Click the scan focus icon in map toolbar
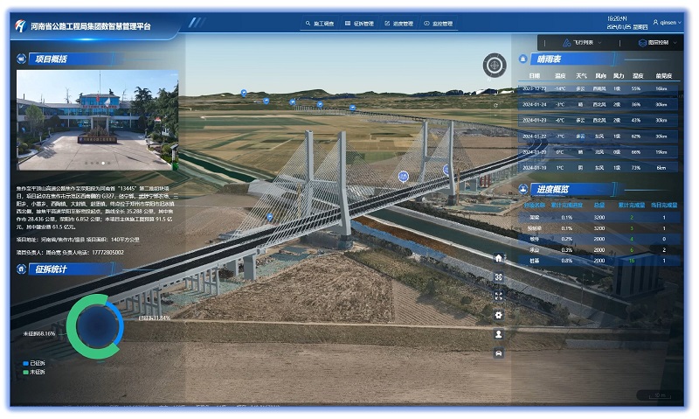Screen dimensions: 699x419 point(498,277)
